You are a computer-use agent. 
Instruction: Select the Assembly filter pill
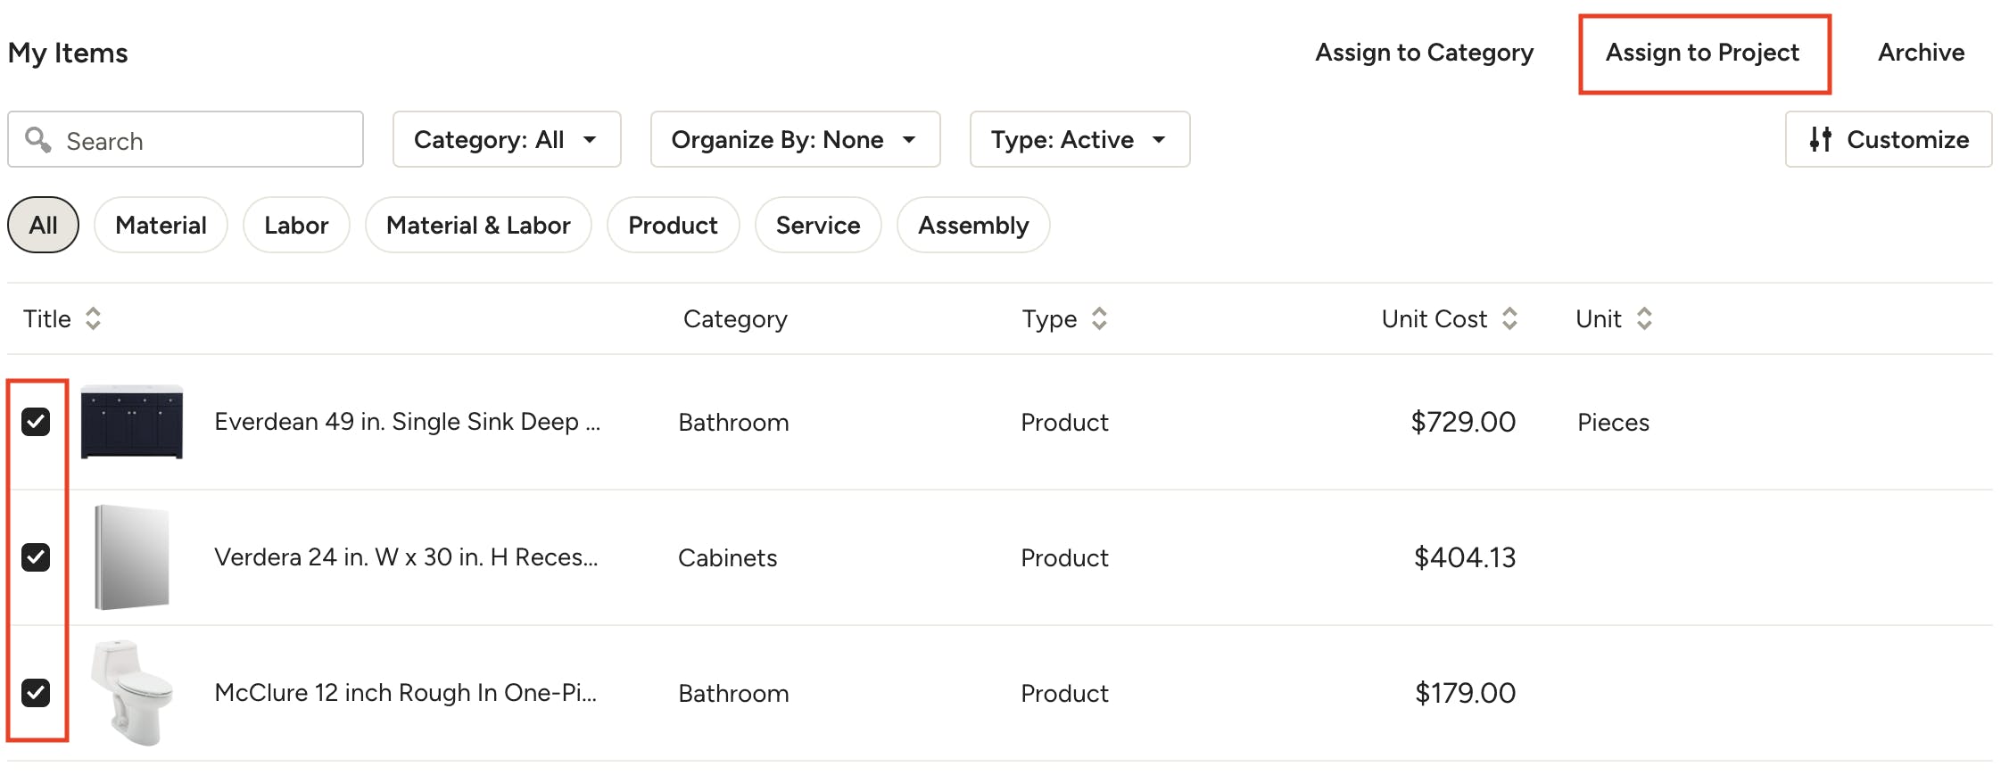point(973,225)
